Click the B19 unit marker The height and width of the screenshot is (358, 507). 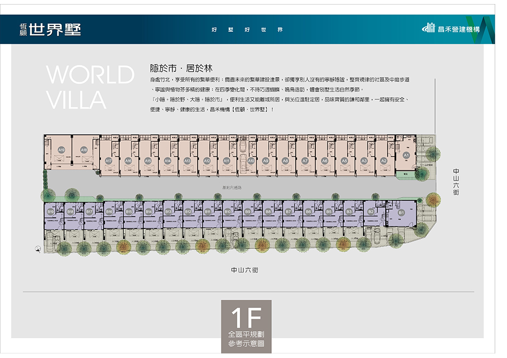point(51,212)
